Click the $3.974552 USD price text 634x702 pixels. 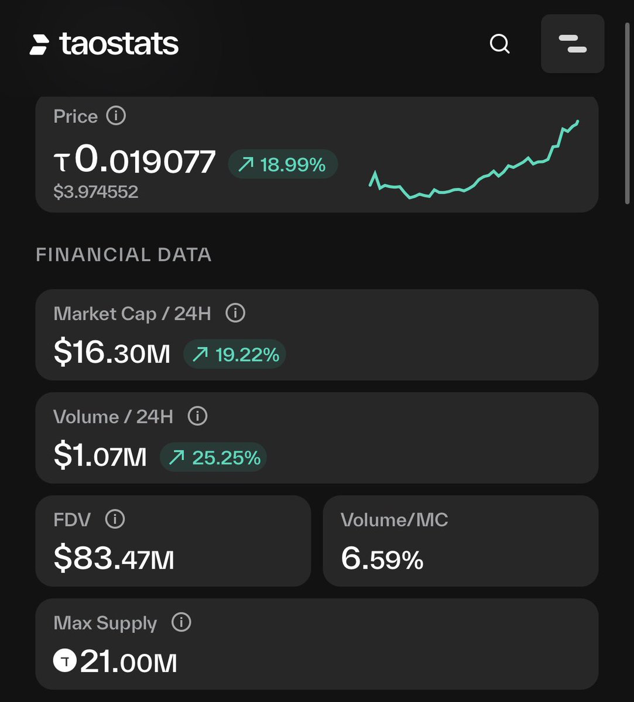(96, 192)
